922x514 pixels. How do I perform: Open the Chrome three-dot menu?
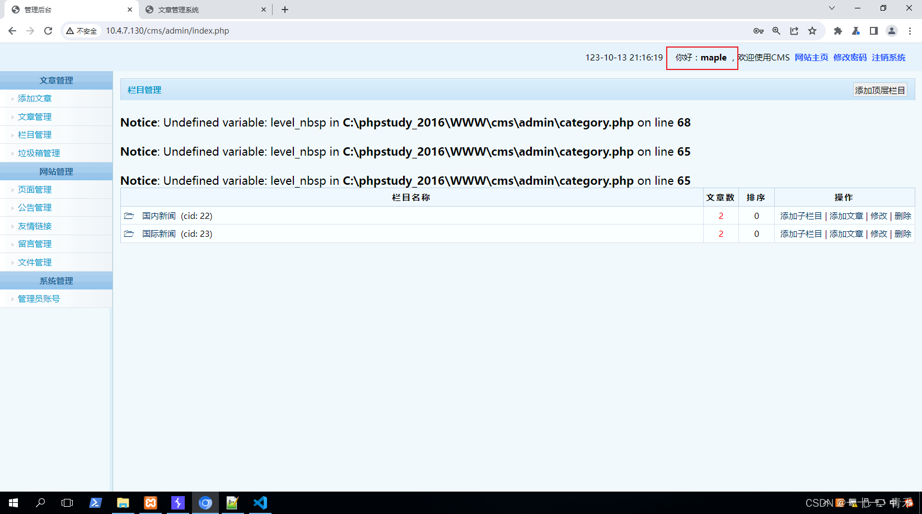(910, 31)
